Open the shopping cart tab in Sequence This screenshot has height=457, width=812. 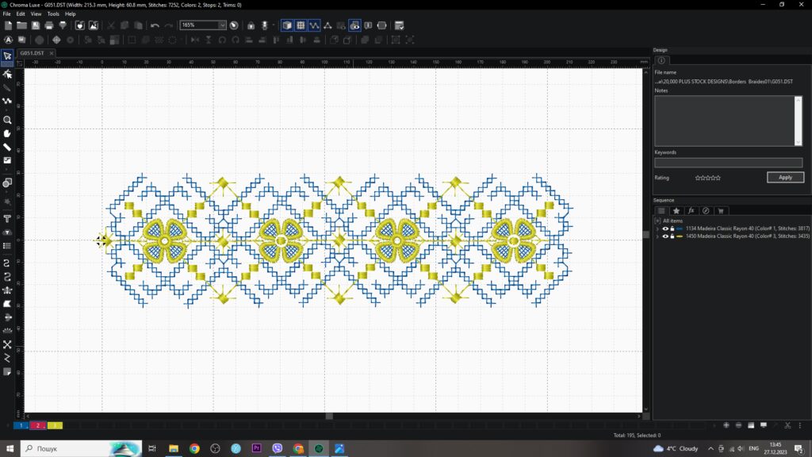point(721,210)
